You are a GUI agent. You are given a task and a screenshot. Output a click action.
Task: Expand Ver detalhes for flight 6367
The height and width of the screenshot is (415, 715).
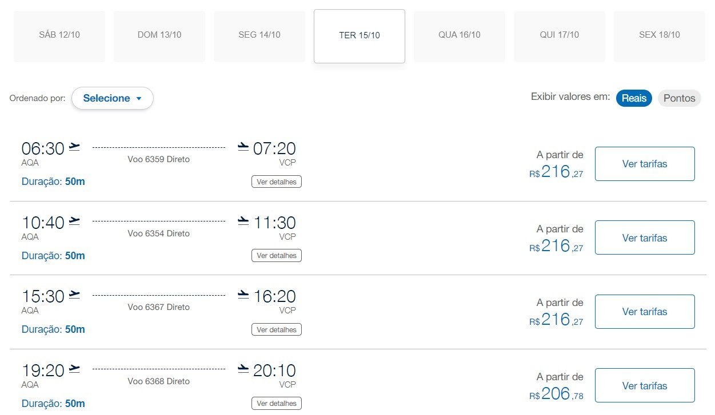click(x=277, y=329)
